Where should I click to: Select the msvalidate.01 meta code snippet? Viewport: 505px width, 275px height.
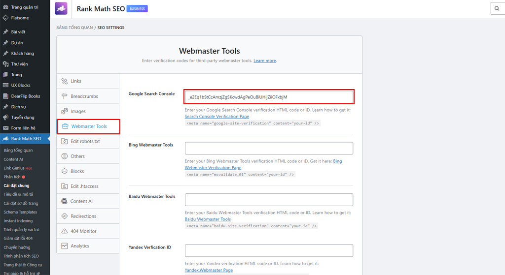tap(240, 175)
